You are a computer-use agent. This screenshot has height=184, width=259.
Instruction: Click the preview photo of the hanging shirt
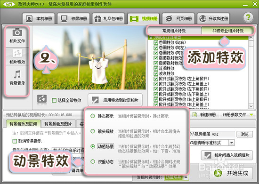(89, 58)
